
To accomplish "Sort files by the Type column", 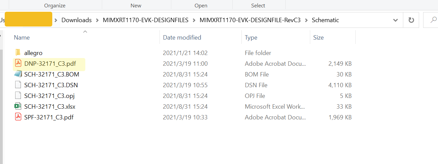I will click(251, 38).
